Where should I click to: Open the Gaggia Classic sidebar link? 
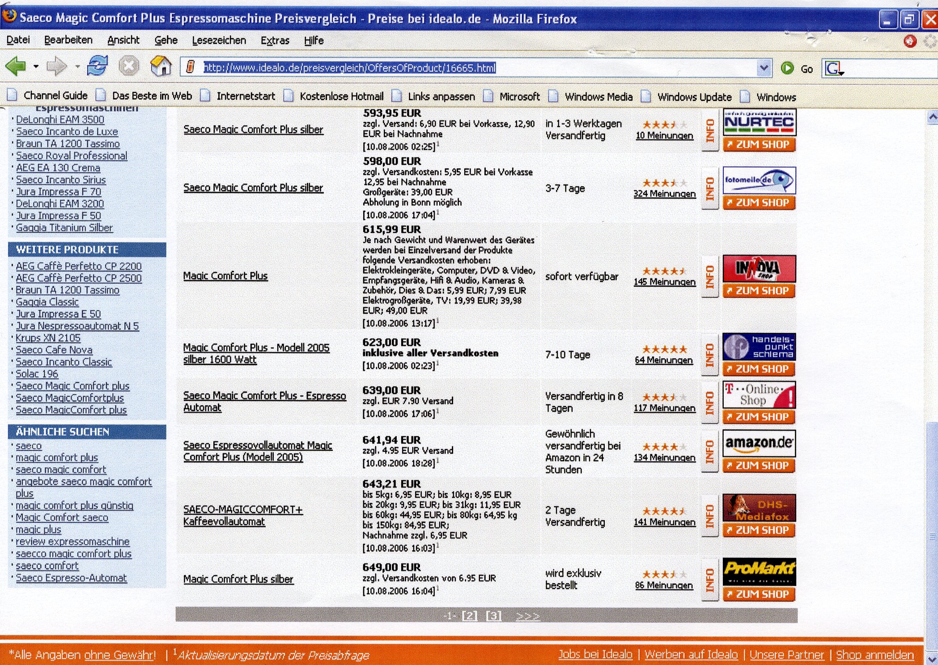(x=47, y=302)
